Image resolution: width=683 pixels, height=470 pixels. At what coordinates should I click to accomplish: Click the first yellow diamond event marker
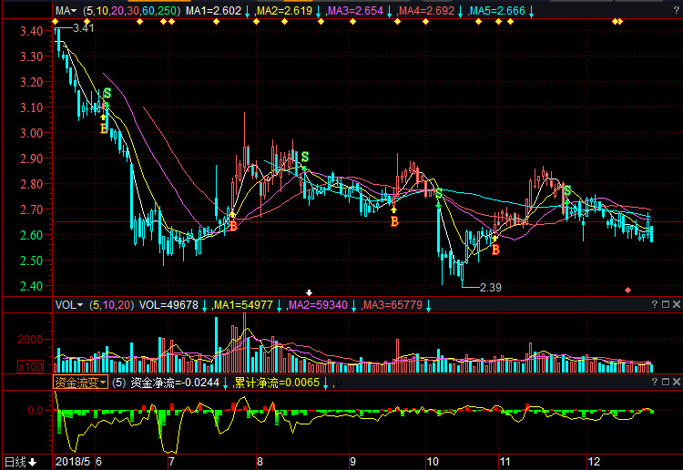56,22
